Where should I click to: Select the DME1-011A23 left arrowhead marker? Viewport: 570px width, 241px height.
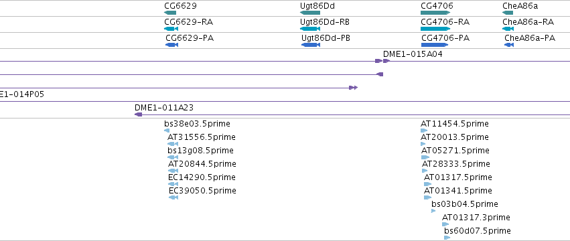[138, 114]
